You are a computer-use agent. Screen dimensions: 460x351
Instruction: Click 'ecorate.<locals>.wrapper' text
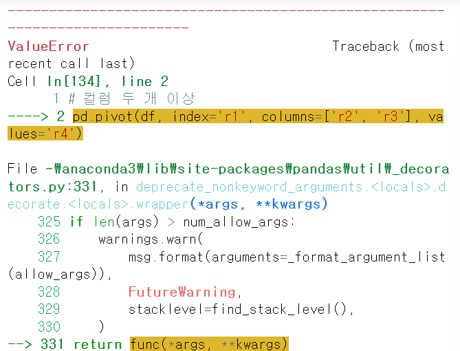(x=98, y=204)
